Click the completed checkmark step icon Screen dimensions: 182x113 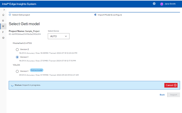point(10,15)
